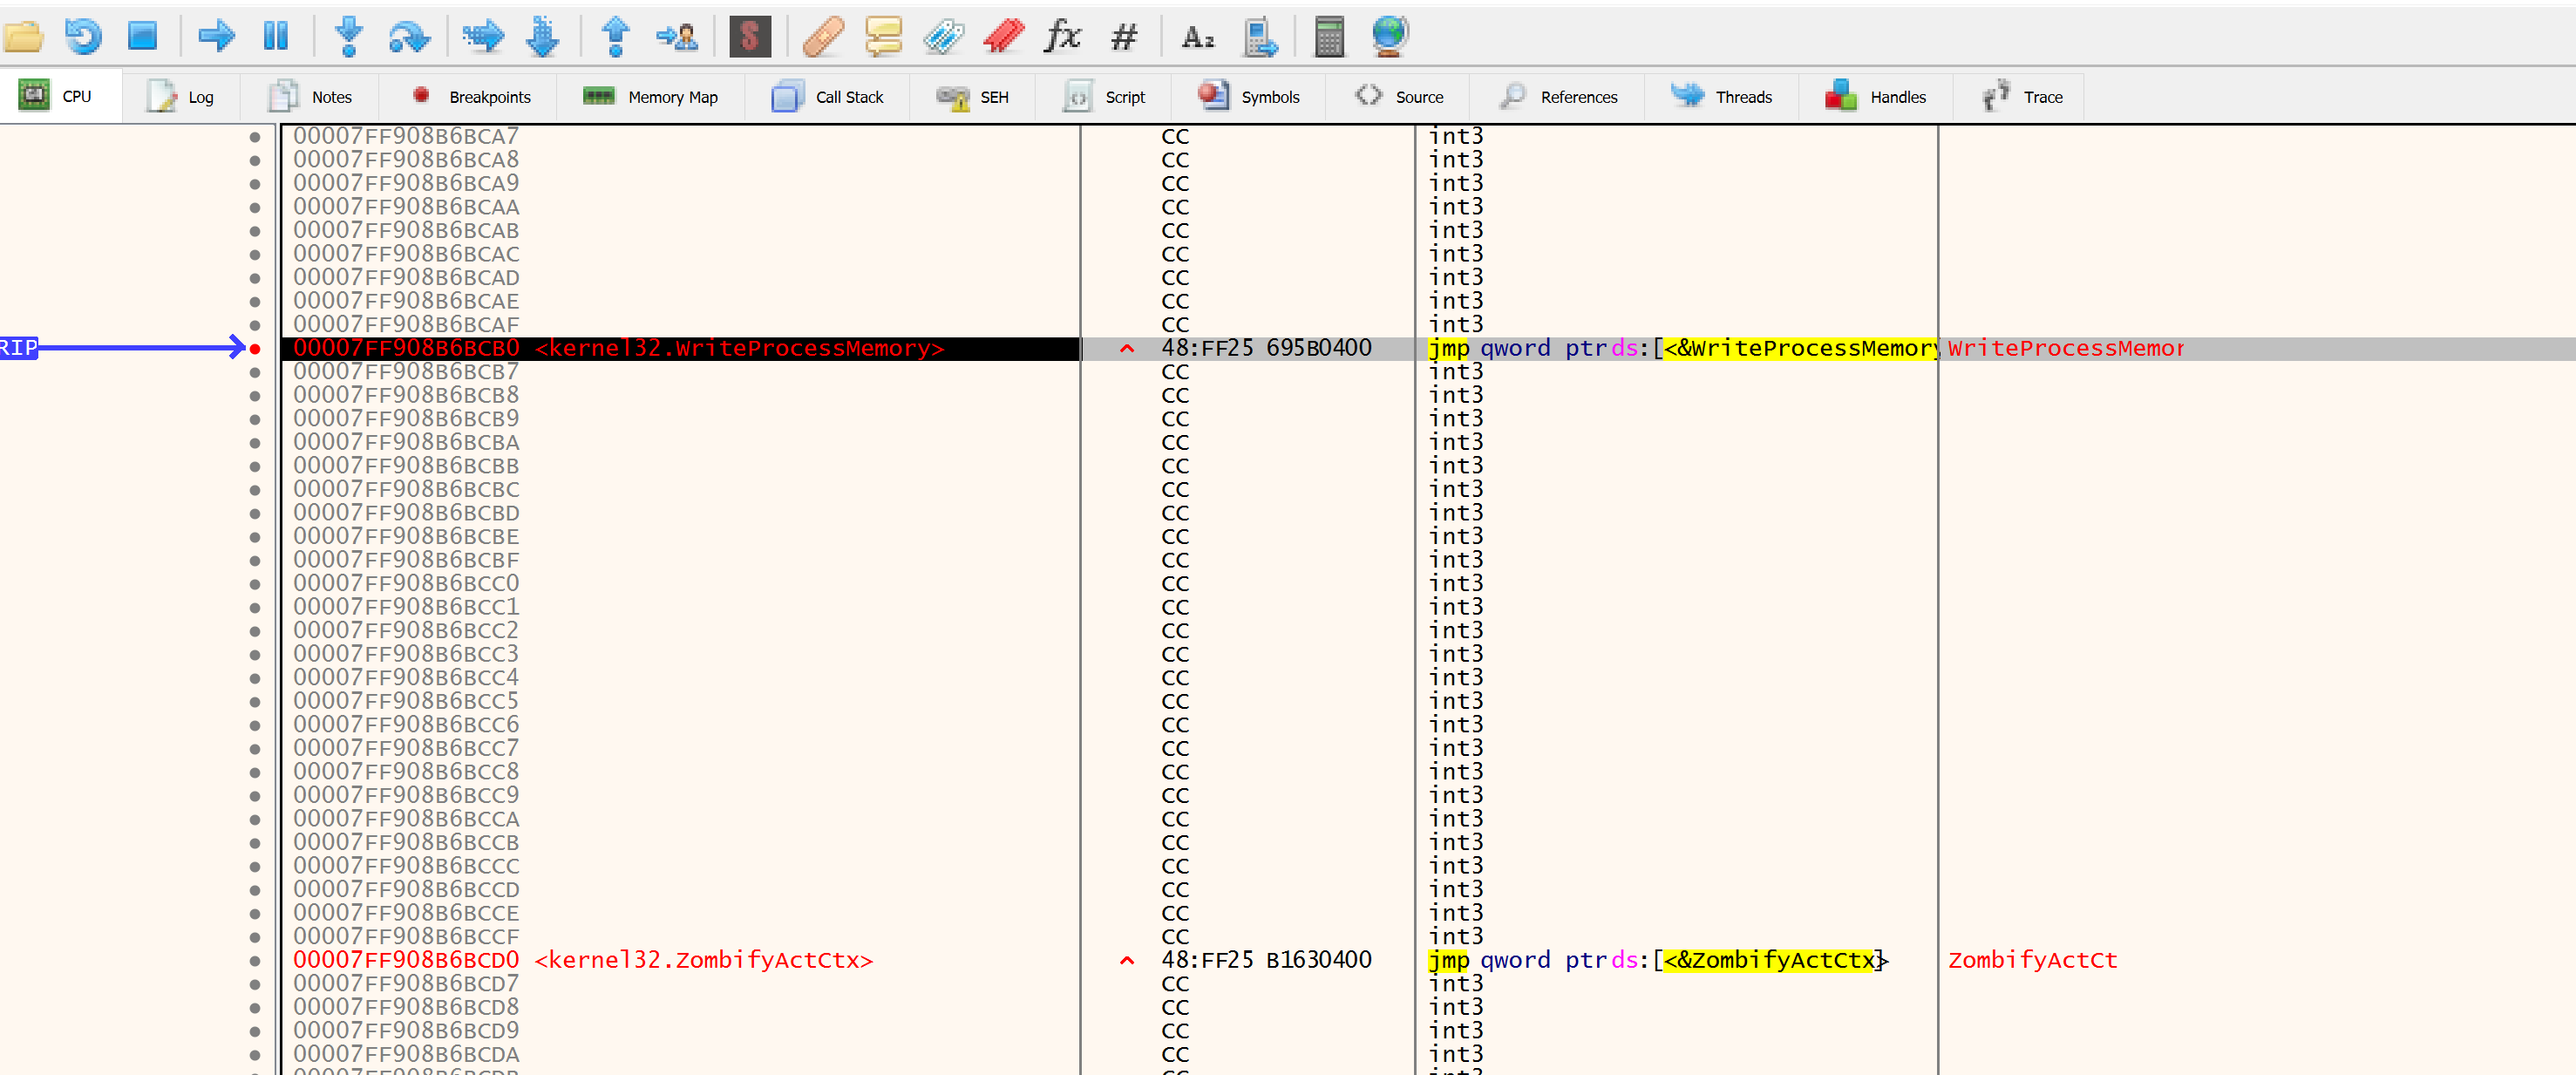This screenshot has height=1075, width=2576.
Task: Open the Breakpoints tab
Action: 470,97
